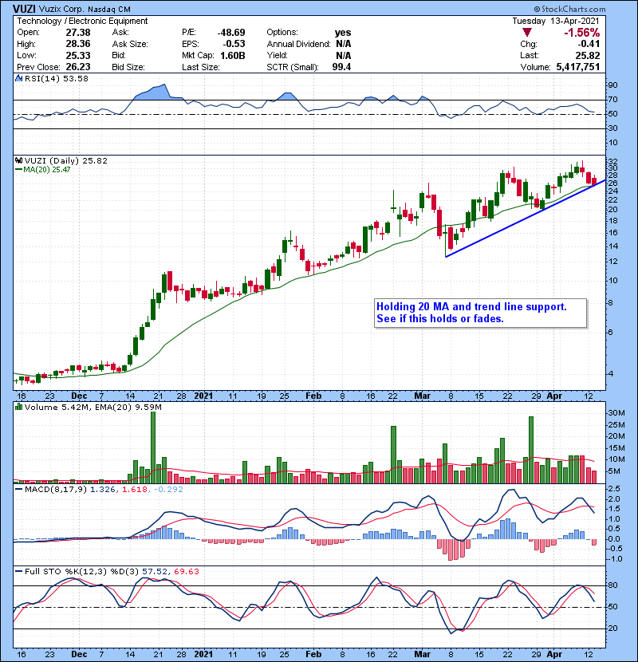Click the Last price value 25.82 in header
The height and width of the screenshot is (662, 638).
coord(588,55)
